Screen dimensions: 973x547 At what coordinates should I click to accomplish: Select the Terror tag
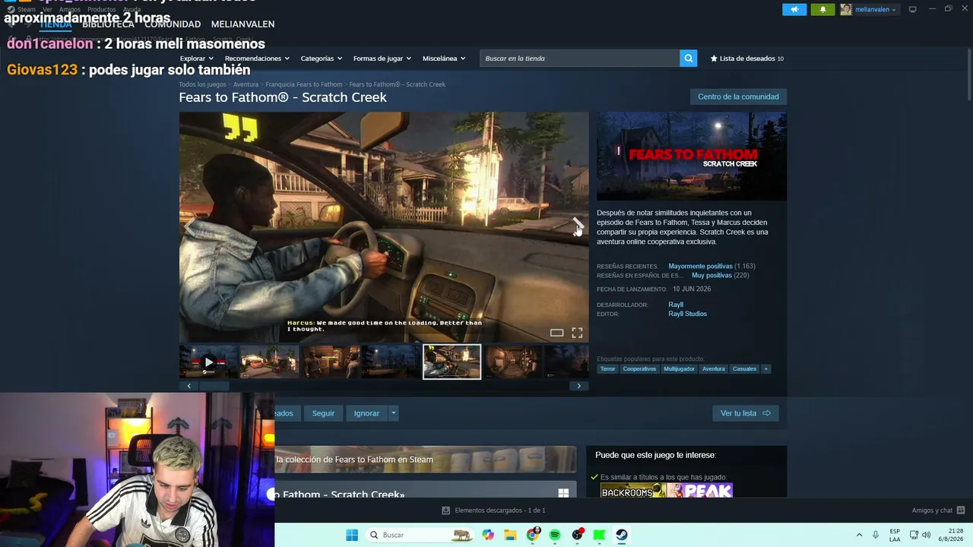(x=607, y=369)
